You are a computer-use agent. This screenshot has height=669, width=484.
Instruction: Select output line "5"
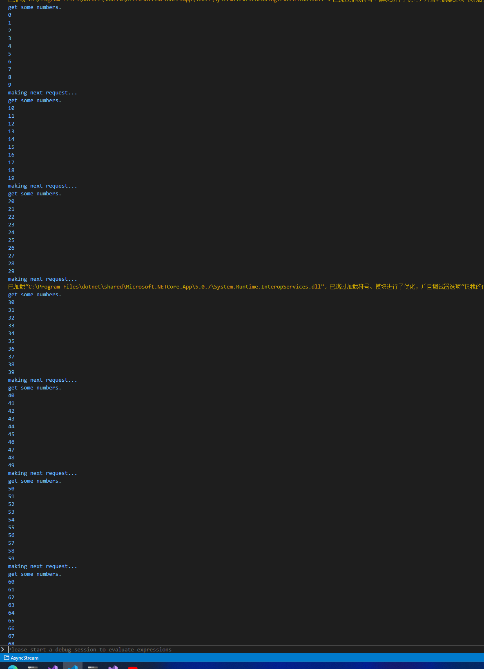pyautogui.click(x=10, y=54)
